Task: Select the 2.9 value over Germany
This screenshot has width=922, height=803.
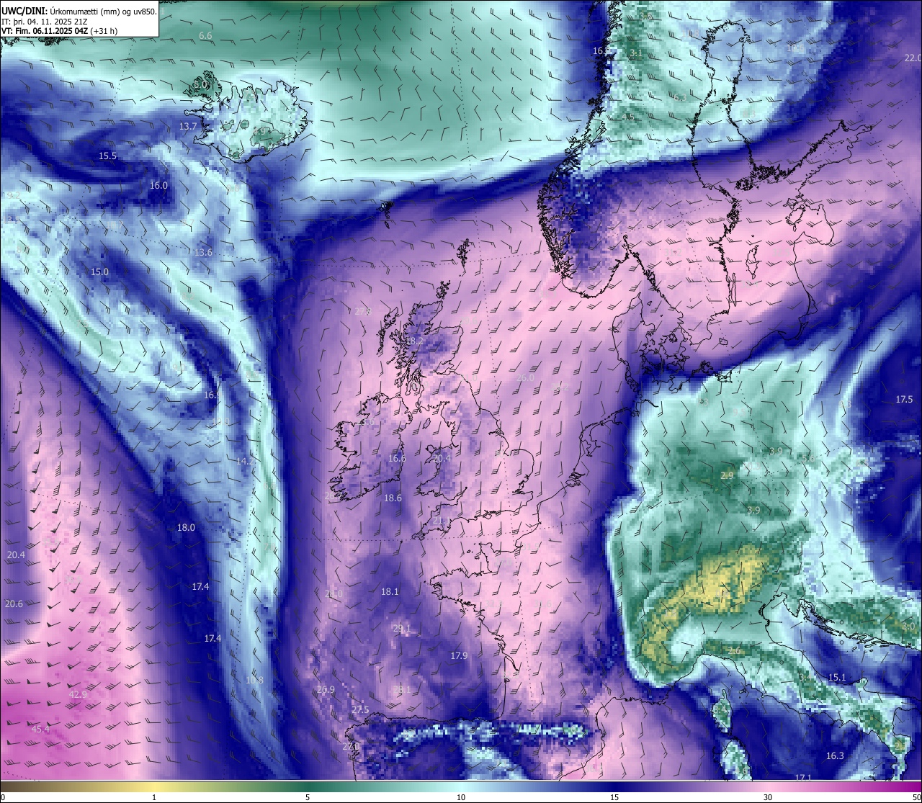Action: click(x=727, y=475)
